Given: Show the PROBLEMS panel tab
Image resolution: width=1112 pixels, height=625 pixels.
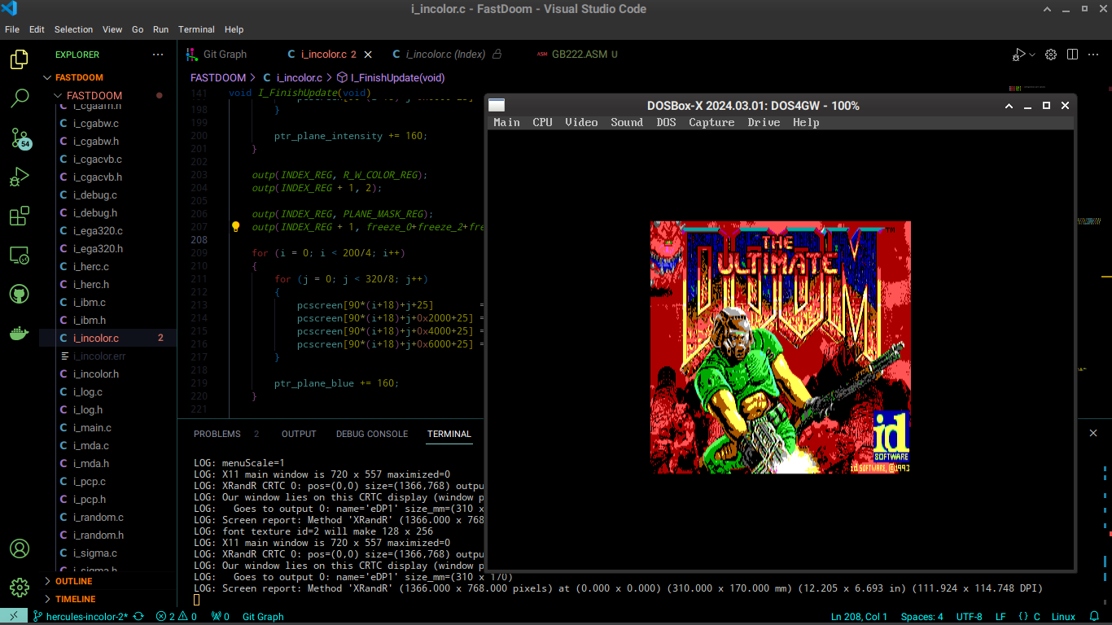Looking at the screenshot, I should coord(217,434).
